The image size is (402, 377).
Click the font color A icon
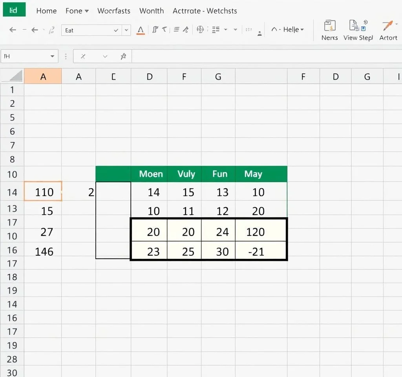pos(140,30)
